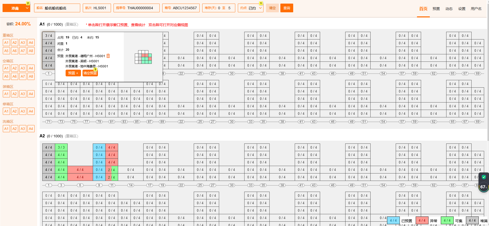Screen dimensions: 489x226
Task: Select A1 under 洗箱区 in sidebar
Action: [x=6, y=129]
